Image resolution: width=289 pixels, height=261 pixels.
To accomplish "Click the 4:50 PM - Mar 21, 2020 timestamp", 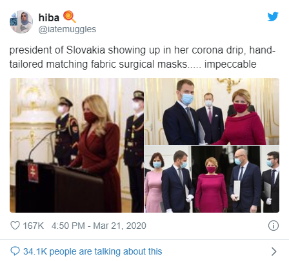I will coord(99,226).
